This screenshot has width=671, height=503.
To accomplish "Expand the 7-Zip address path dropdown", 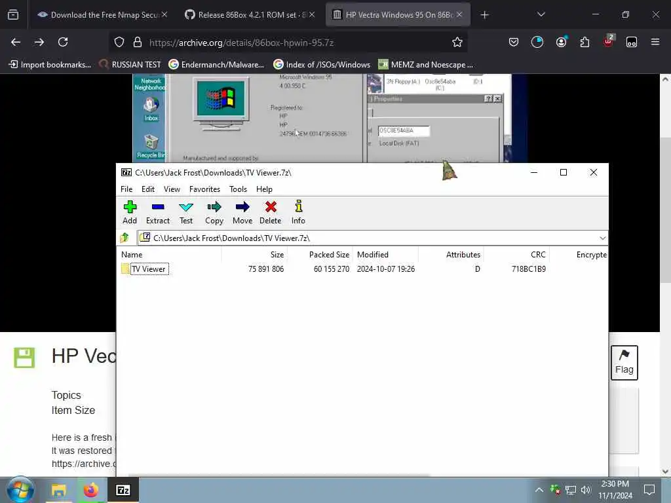I will pyautogui.click(x=603, y=238).
